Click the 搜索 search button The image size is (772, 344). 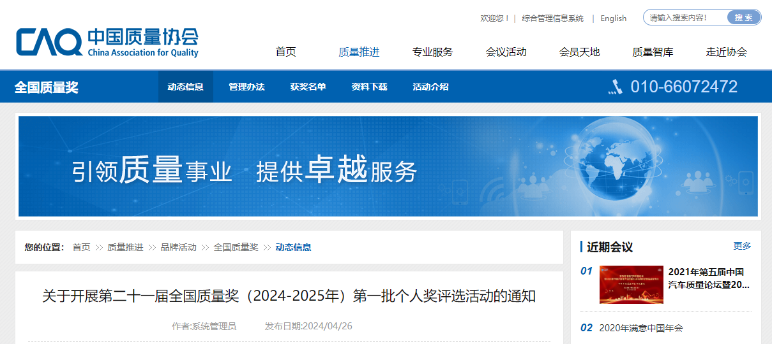point(743,17)
